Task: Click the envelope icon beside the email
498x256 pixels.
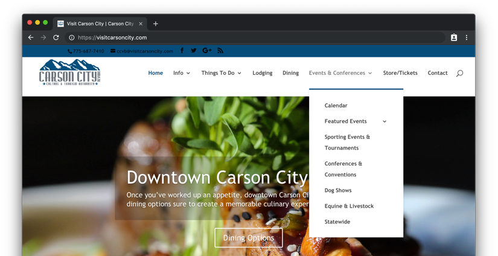Action: 113,51
